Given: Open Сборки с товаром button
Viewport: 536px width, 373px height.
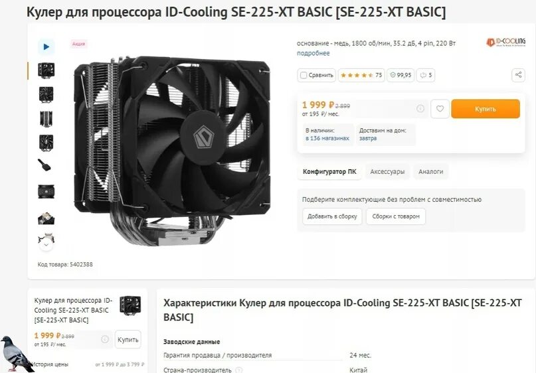Looking at the screenshot, I should click(x=396, y=216).
